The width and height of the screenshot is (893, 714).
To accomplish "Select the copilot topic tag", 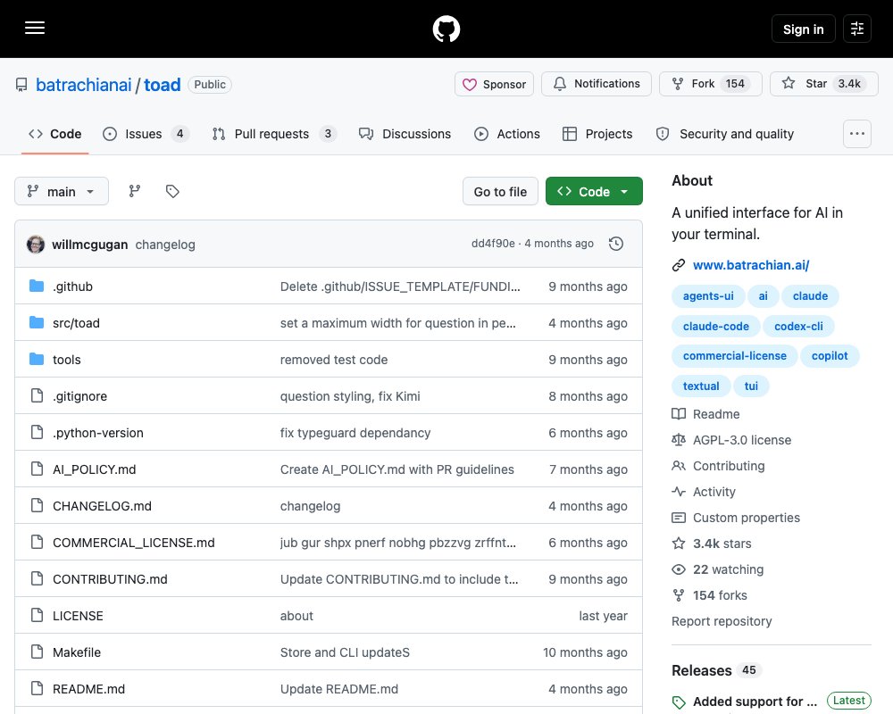I will pos(830,356).
